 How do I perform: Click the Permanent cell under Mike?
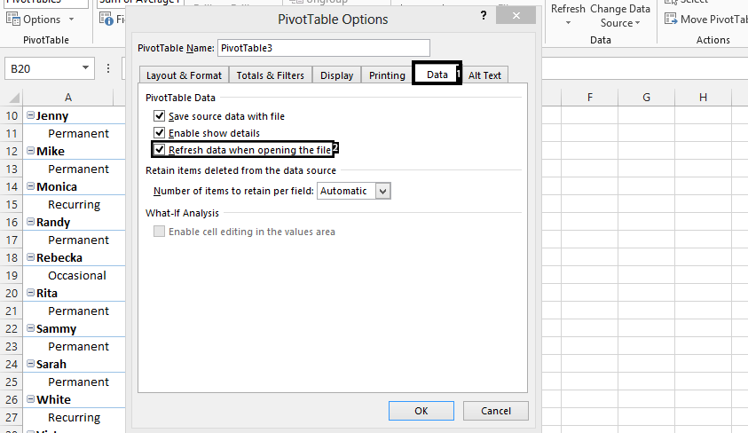coord(74,169)
